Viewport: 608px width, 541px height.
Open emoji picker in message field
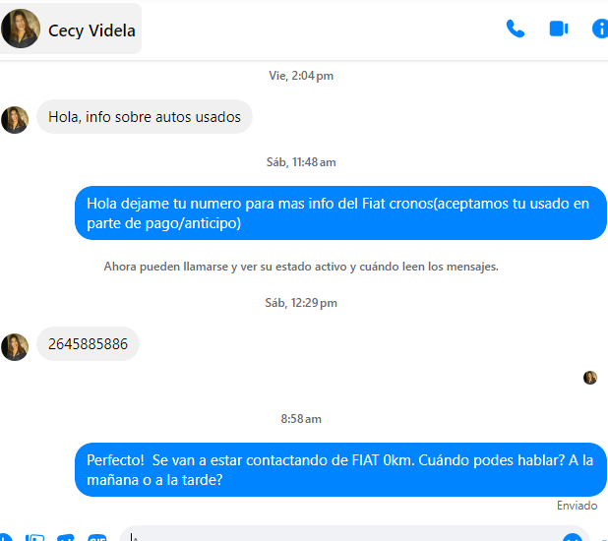[x=573, y=537]
